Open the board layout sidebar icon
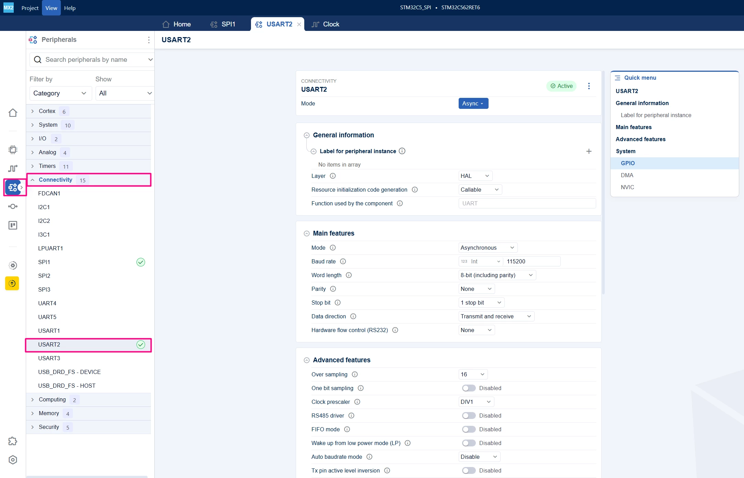Screen dimensions: 744x478 pos(13,225)
